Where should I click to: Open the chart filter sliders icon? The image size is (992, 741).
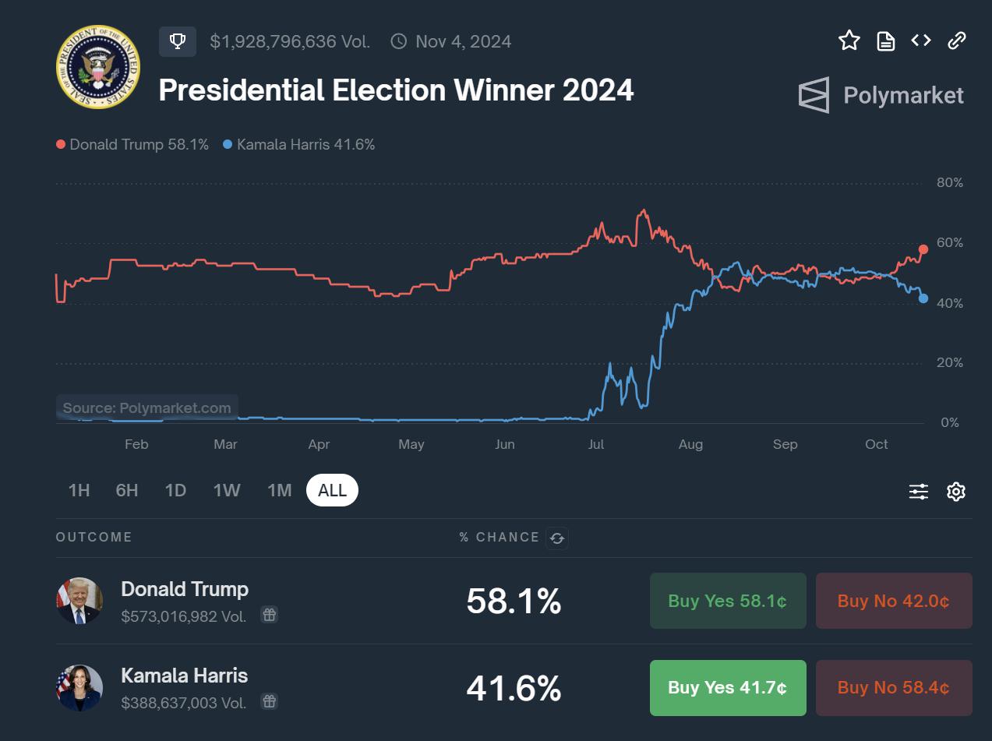point(919,492)
